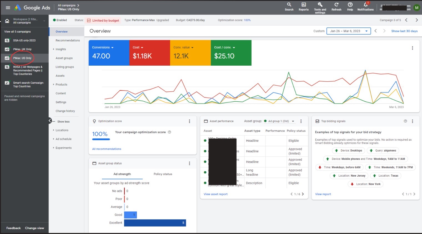Click the All campaigns breadcrumb
The image size is (422, 234).
pyautogui.click(x=67, y=5)
